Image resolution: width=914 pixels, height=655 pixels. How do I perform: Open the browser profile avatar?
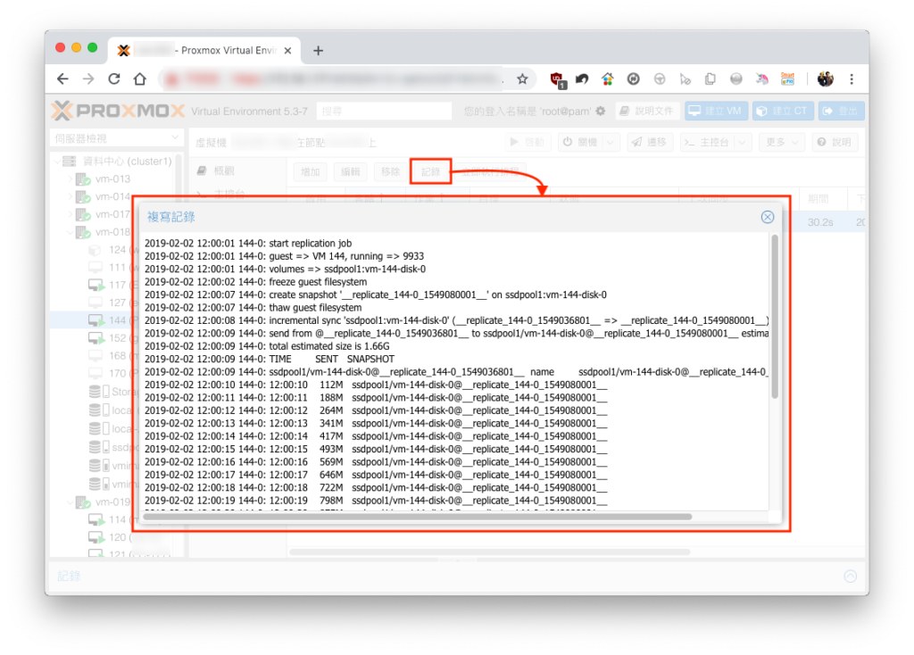tap(826, 79)
